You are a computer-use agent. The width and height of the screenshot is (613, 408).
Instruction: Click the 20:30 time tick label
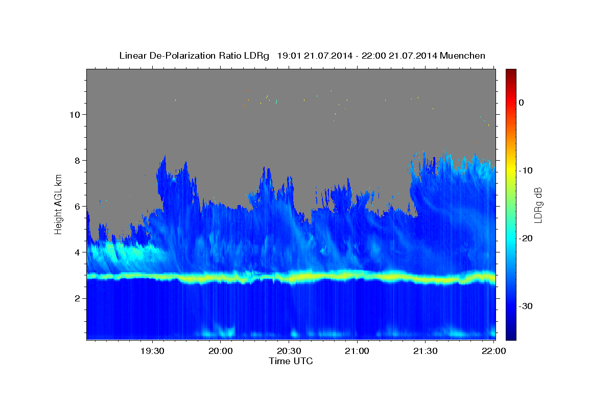coord(289,351)
